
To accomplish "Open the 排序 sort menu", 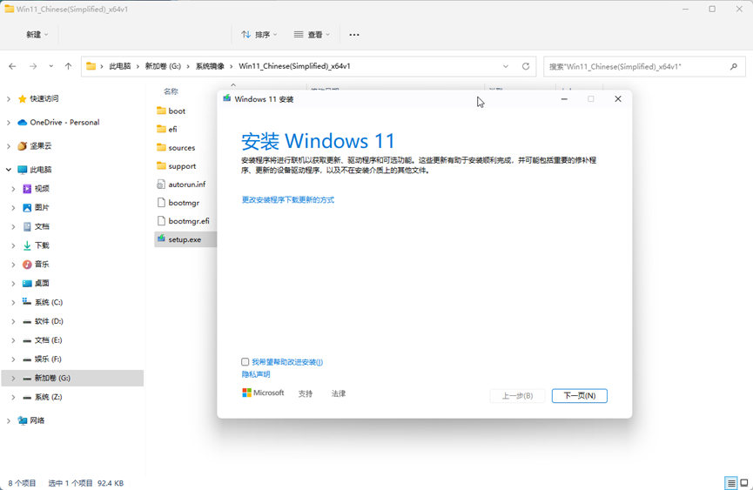I will pos(259,35).
